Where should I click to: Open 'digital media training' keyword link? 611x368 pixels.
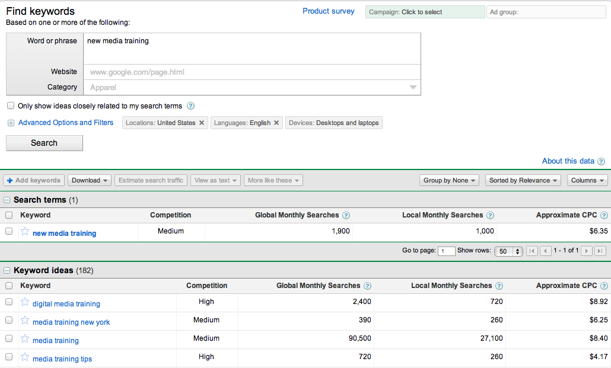point(66,304)
